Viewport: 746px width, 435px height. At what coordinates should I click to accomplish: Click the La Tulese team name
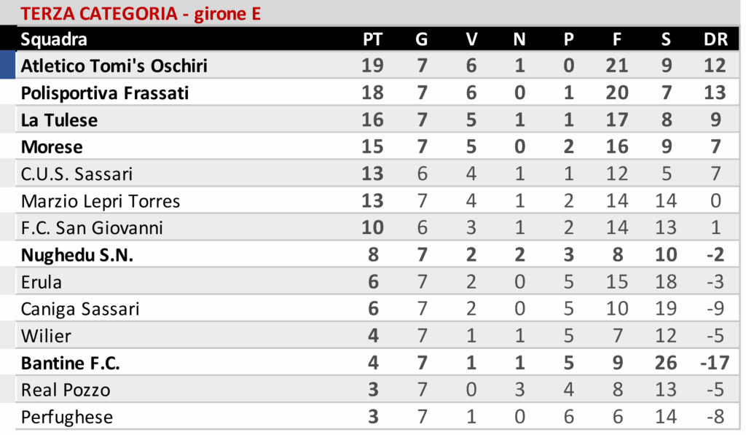point(59,120)
